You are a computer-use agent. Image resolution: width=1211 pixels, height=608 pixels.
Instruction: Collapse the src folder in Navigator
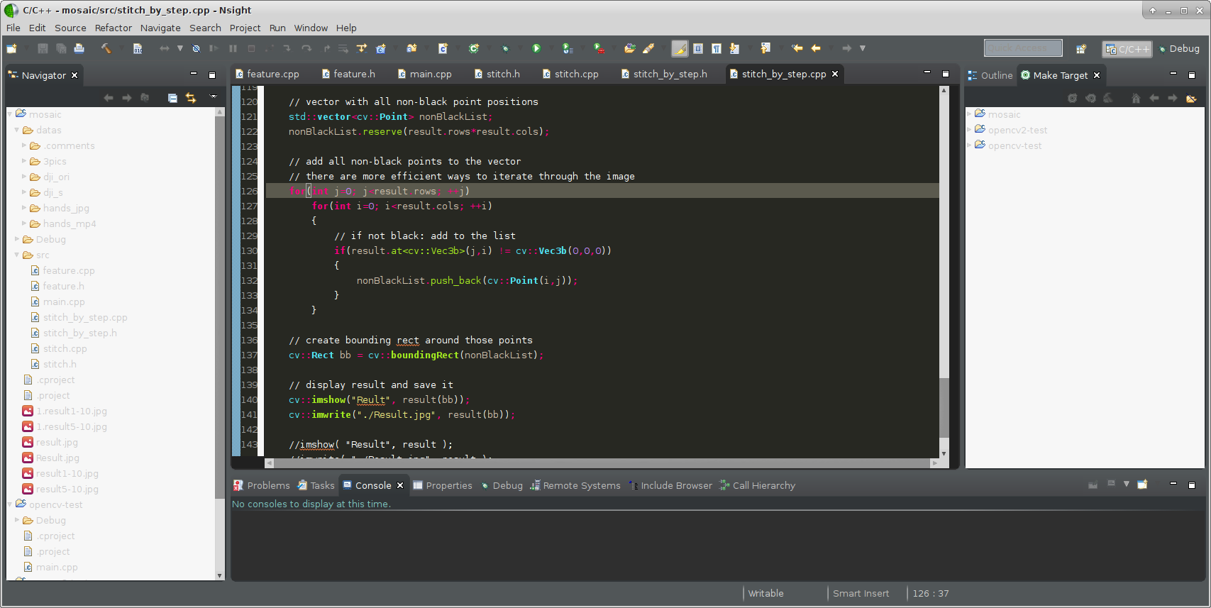coord(17,255)
